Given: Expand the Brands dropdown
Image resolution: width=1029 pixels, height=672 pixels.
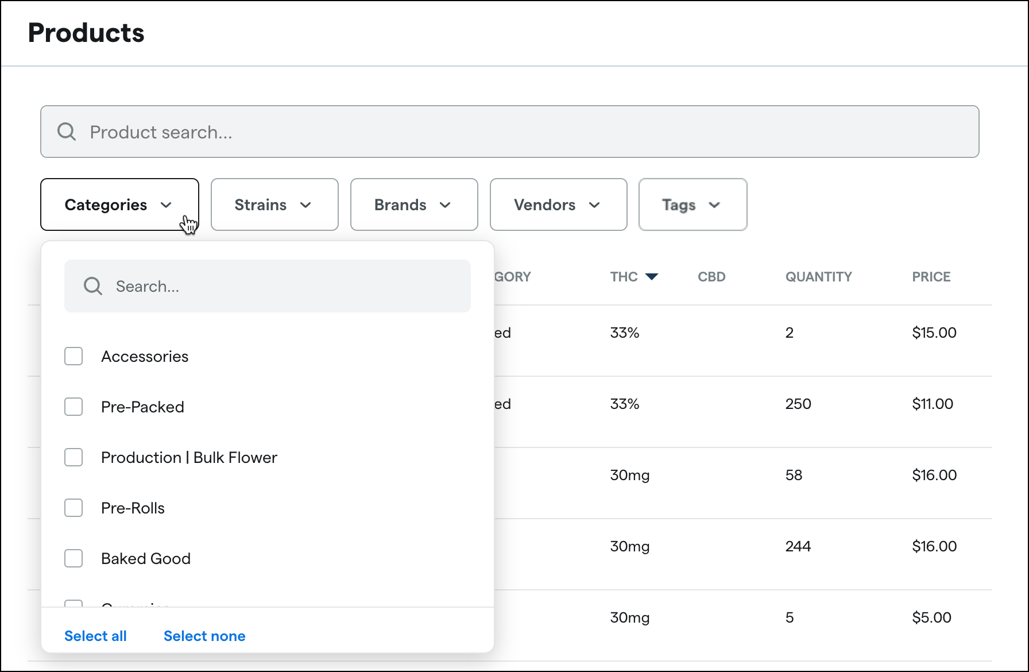Looking at the screenshot, I should coord(413,204).
